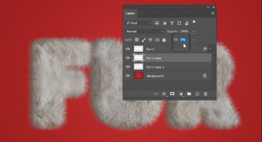This screenshot has height=142, width=262.
Task: Link layers icon in panel footer
Action: (x=156, y=94)
